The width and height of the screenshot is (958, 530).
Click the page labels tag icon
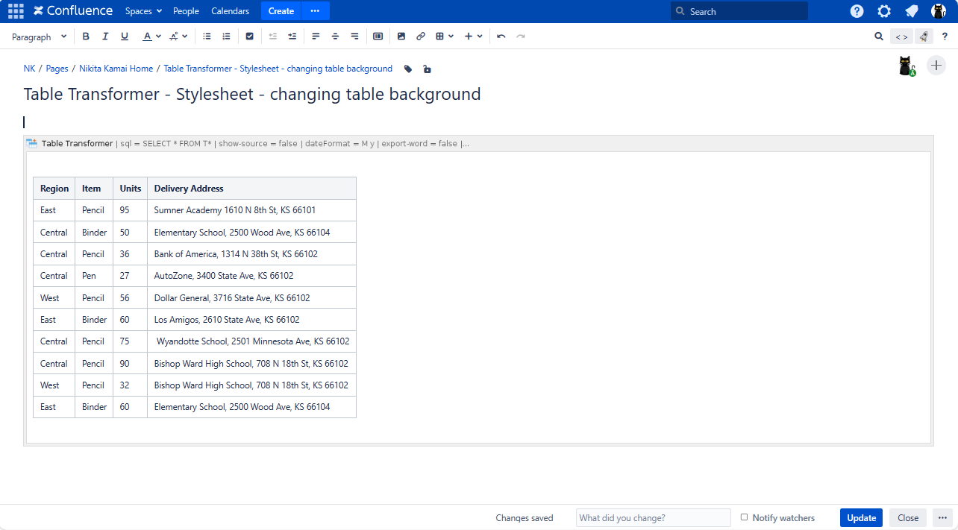point(408,69)
